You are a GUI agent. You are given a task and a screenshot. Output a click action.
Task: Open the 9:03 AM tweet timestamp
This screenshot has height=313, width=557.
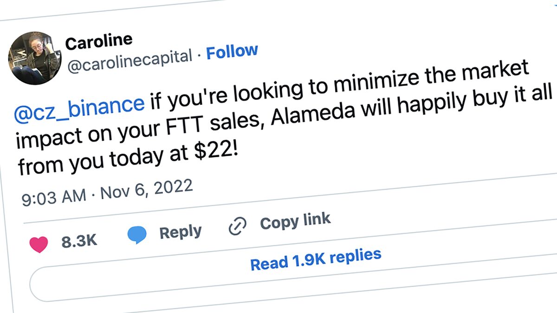click(53, 195)
